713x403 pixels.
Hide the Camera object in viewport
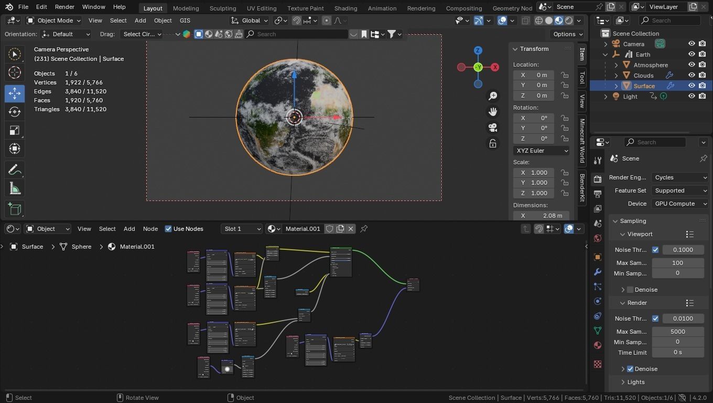tap(692, 44)
